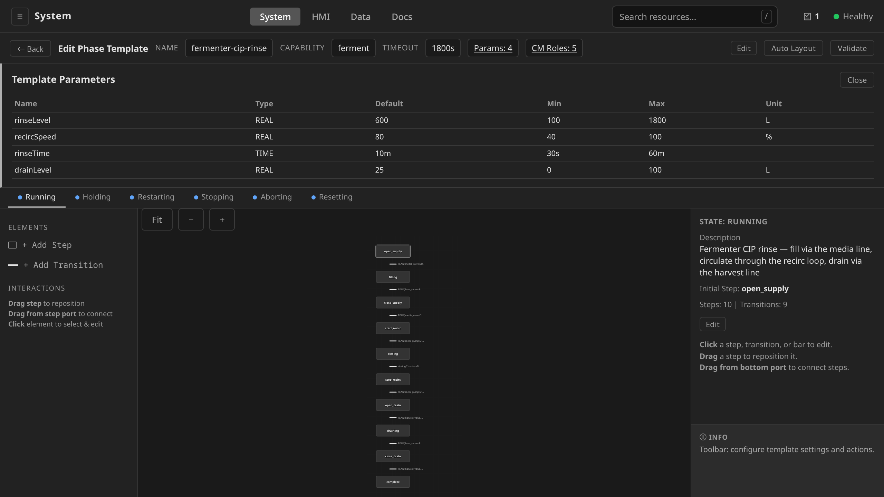Click the fermenter-cip-rinse name field
884x497 pixels.
pyautogui.click(x=229, y=48)
